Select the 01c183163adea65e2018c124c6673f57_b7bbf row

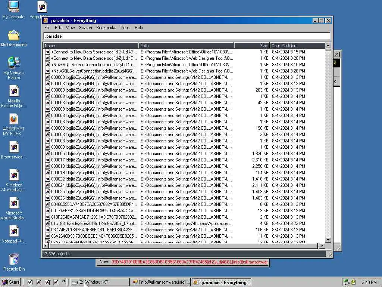pyautogui.click(x=184, y=223)
